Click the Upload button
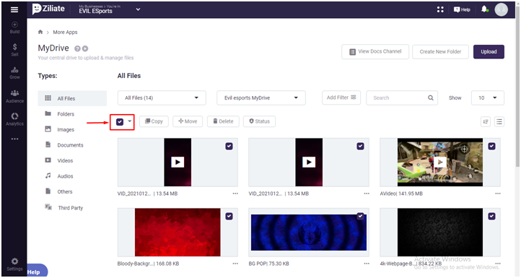The image size is (521, 278). [489, 51]
